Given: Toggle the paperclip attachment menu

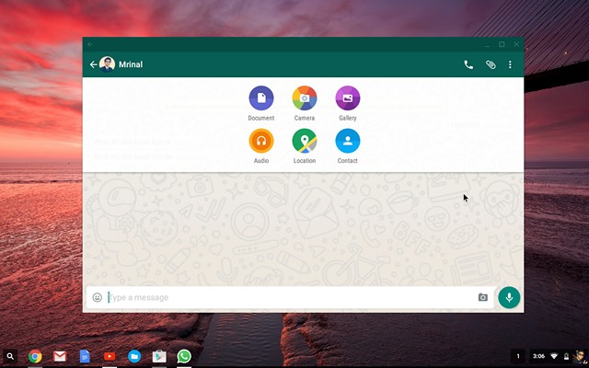Looking at the screenshot, I should point(491,64).
